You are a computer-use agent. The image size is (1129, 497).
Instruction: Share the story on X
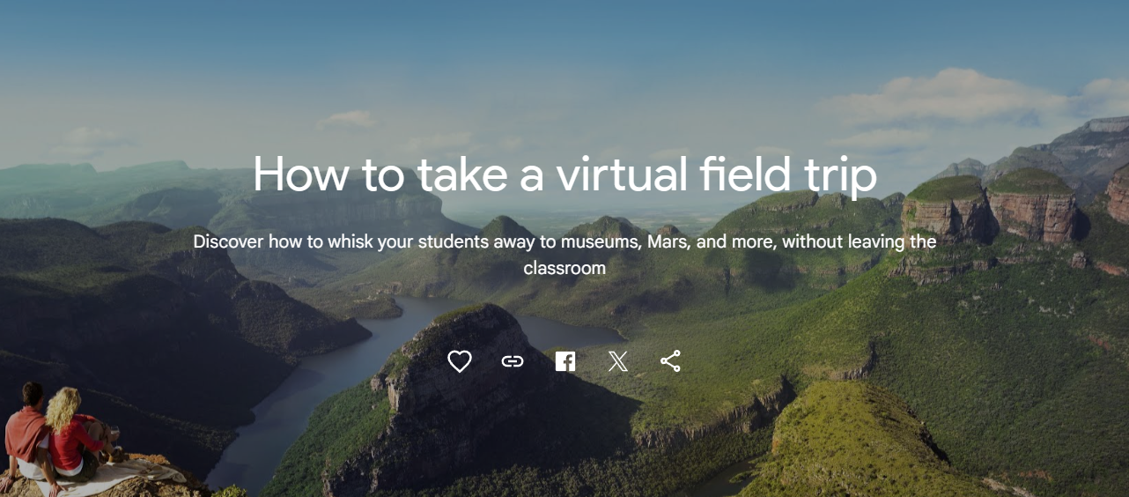618,361
